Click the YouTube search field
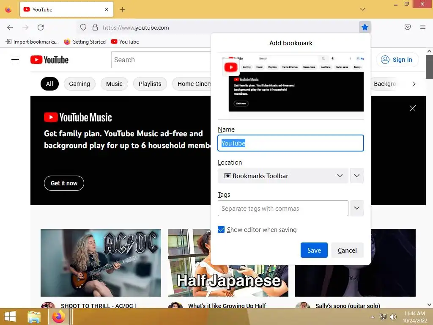The width and height of the screenshot is (433, 325). pyautogui.click(x=161, y=60)
